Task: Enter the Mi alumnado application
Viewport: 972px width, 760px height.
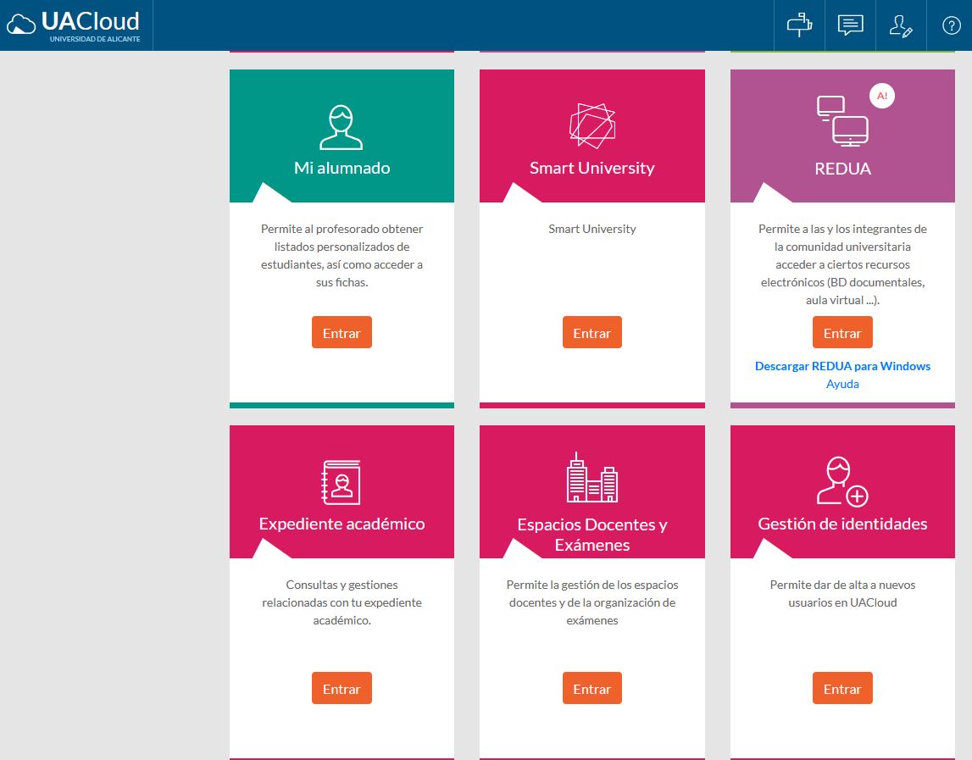Action: [x=342, y=333]
